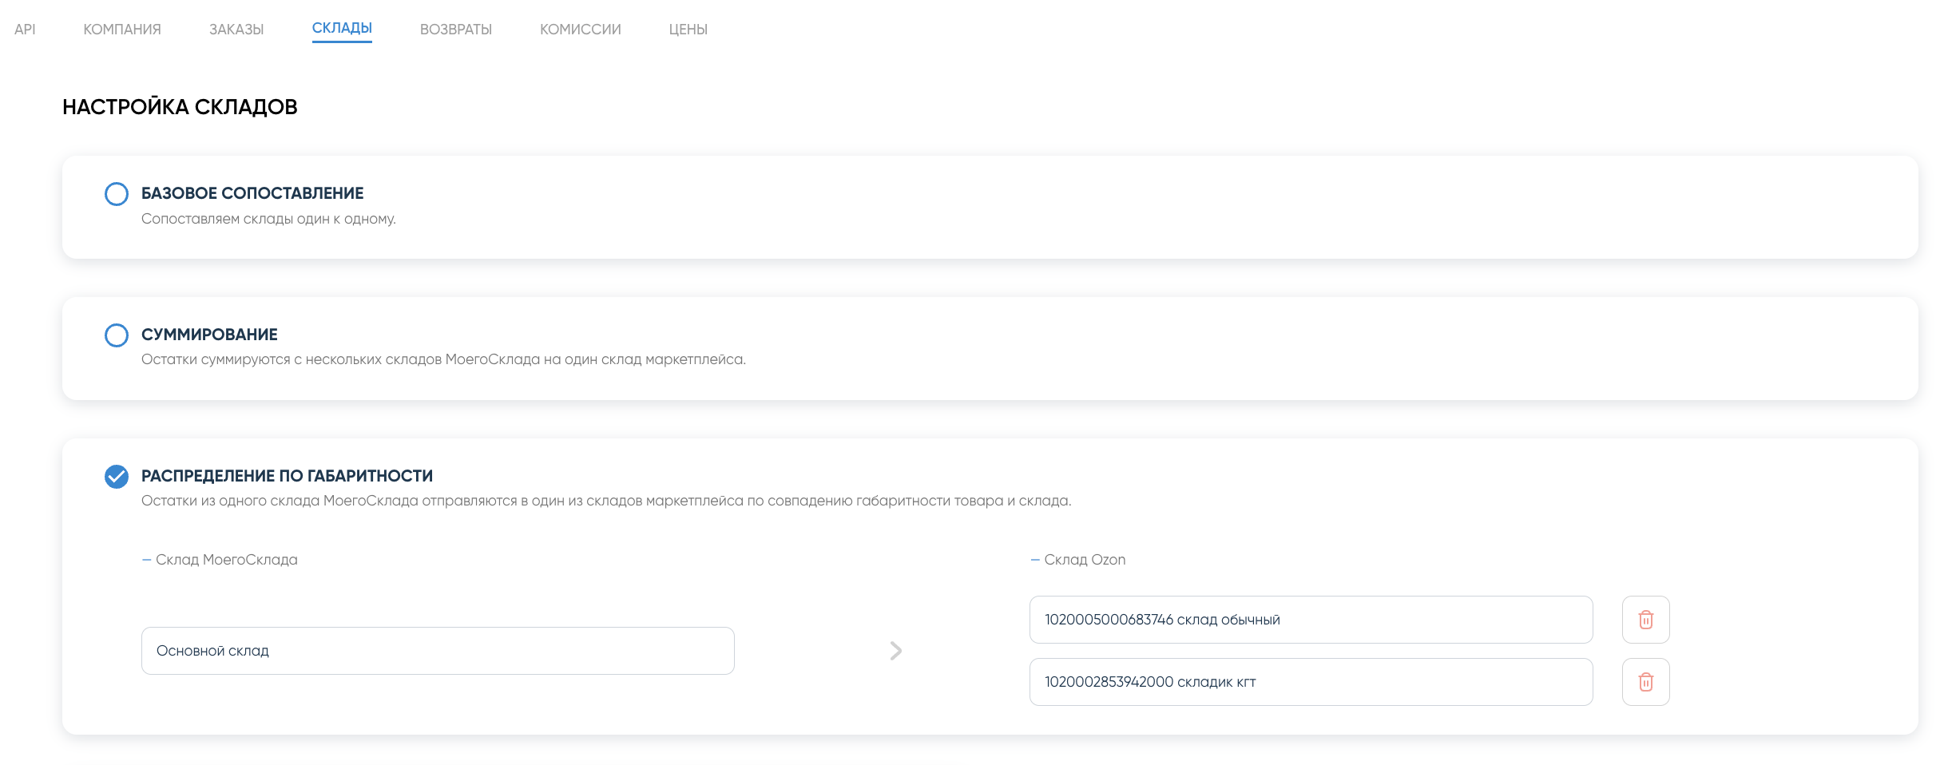Open the Комиссии tab
This screenshot has width=1952, height=765.
pyautogui.click(x=581, y=30)
